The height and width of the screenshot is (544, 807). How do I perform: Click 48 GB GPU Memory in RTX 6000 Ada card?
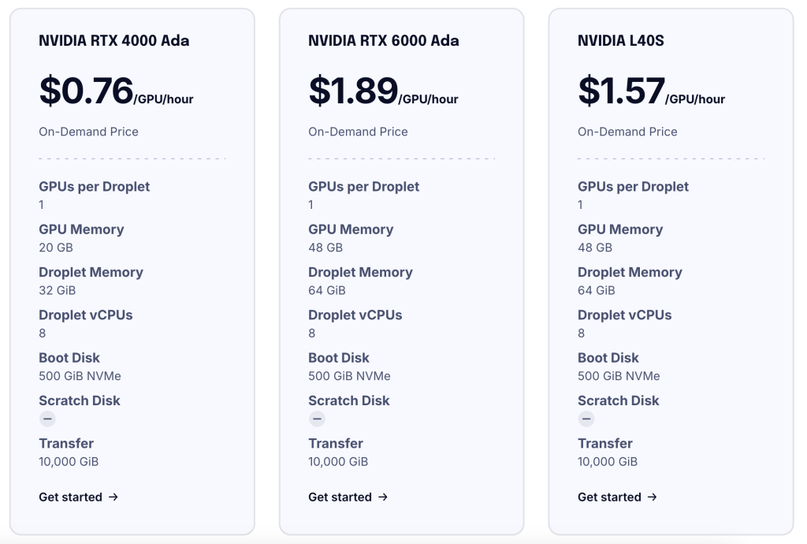point(325,248)
